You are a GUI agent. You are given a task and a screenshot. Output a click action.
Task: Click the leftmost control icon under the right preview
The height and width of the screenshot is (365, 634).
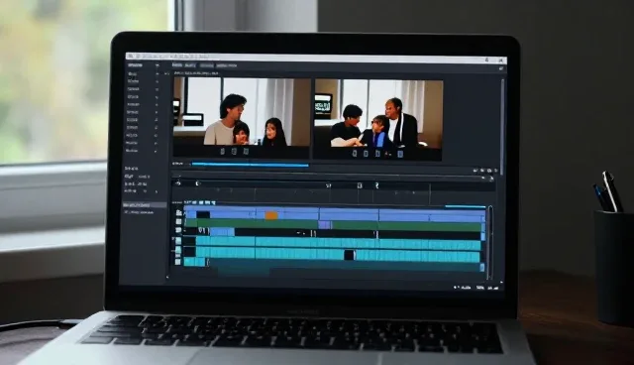tap(355, 154)
